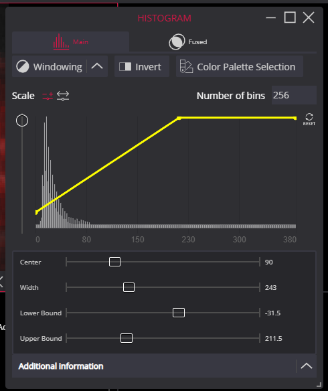Expand the Windowing dropdown chevron
Image resolution: width=328 pixels, height=391 pixels.
[97, 66]
